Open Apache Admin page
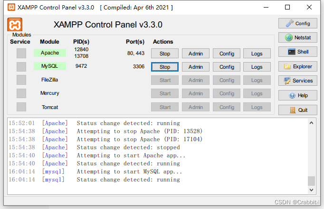 (x=195, y=54)
